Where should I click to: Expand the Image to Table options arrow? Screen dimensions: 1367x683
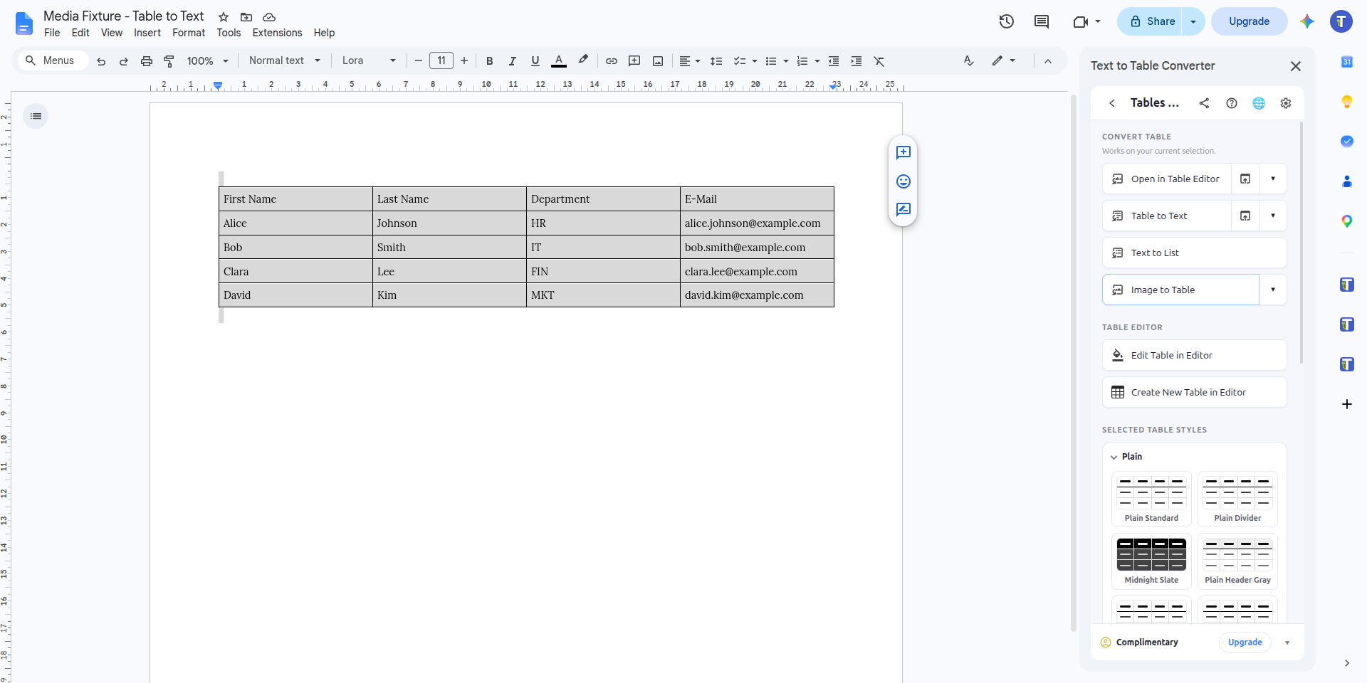[1273, 290]
